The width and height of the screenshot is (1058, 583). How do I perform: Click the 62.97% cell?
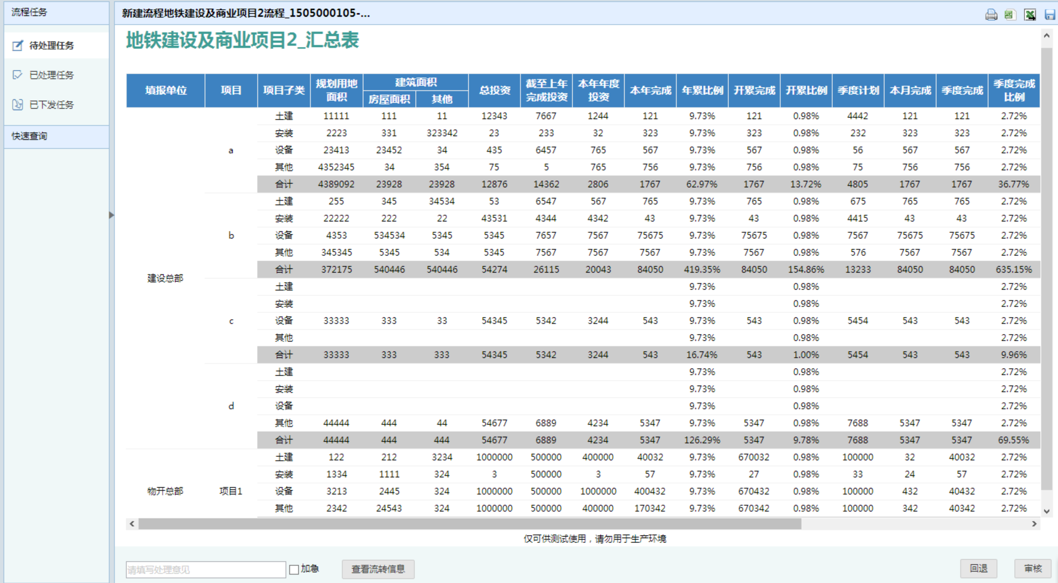pyautogui.click(x=702, y=184)
